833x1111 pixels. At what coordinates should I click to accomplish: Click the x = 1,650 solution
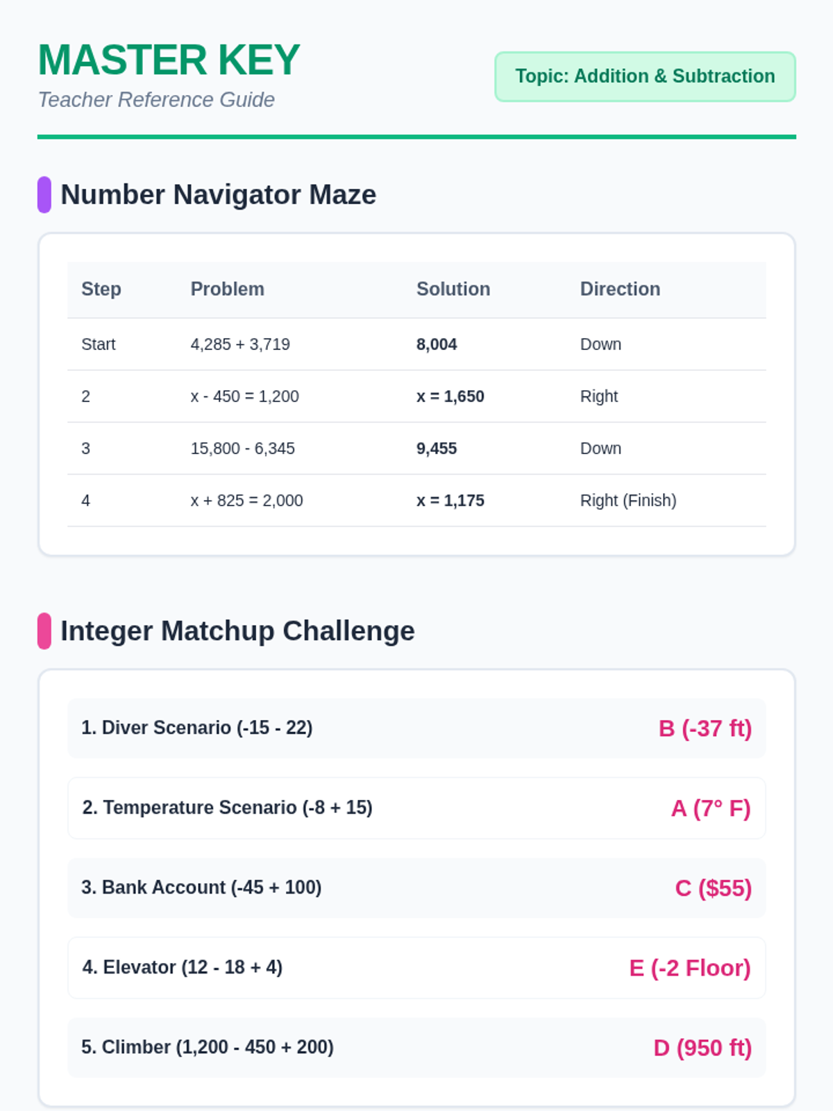coord(451,396)
